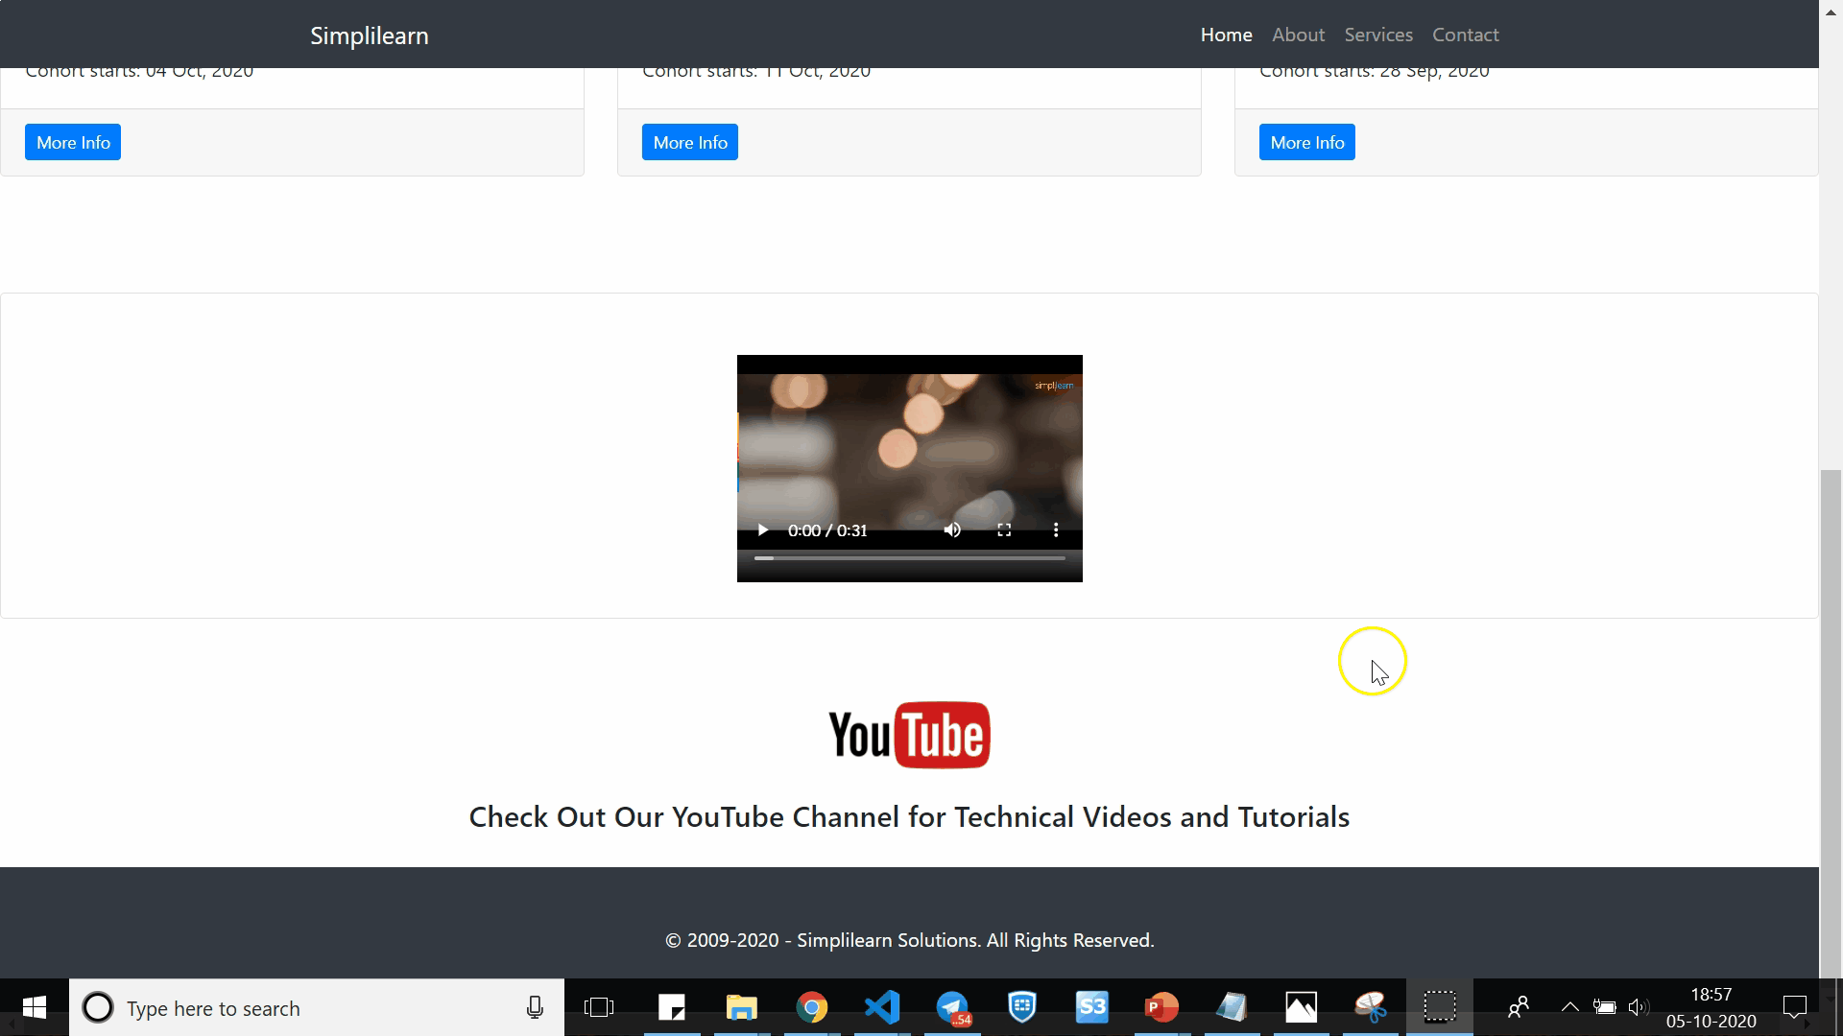Click More Info for 28 Sep cohort
The image size is (1843, 1036).
(x=1307, y=142)
